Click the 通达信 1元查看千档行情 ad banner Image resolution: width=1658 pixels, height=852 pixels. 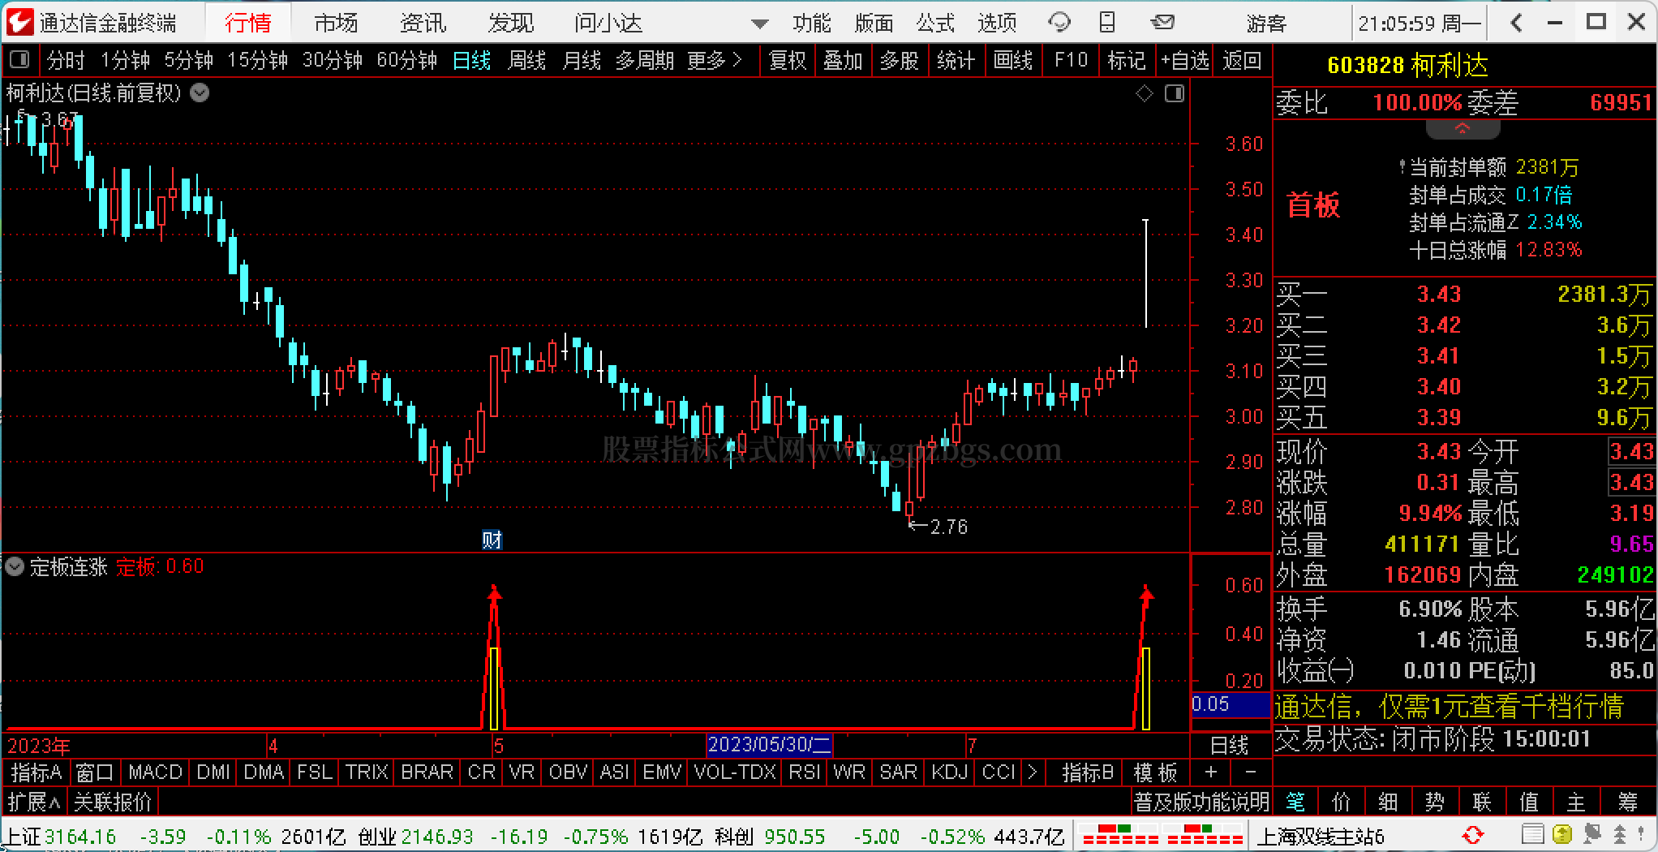pos(1450,707)
